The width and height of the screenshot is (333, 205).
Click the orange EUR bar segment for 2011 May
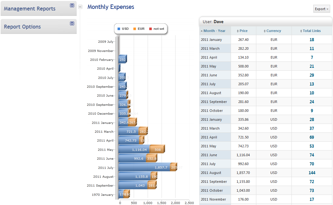pyautogui.click(x=157, y=150)
